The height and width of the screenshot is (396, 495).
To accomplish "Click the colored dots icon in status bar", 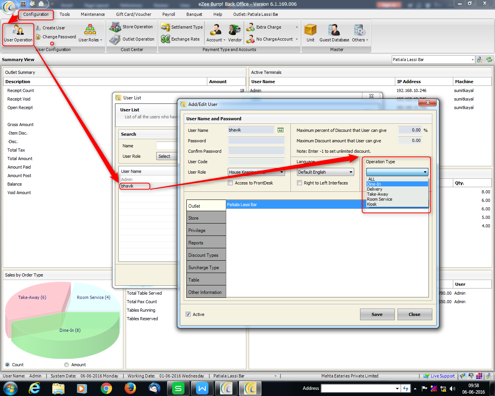I will point(479,376).
